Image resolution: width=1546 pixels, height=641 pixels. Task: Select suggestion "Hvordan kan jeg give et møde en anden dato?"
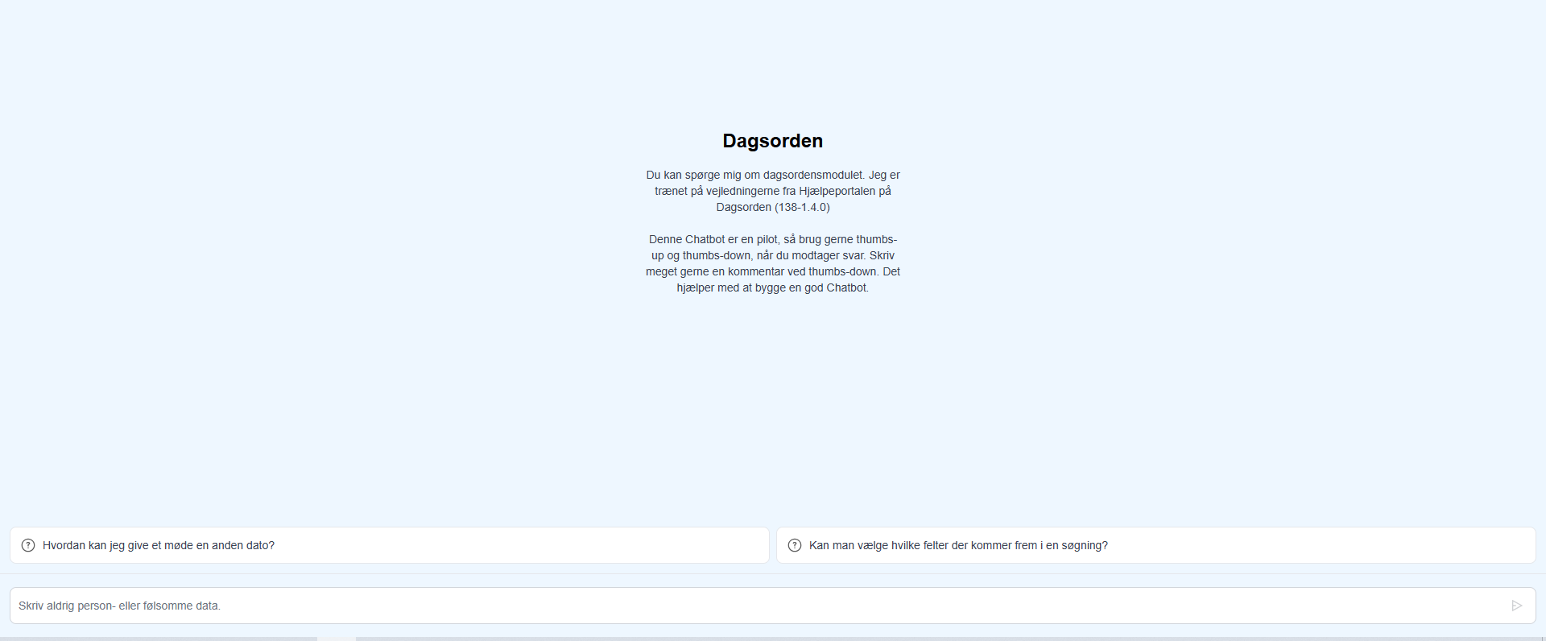(159, 545)
